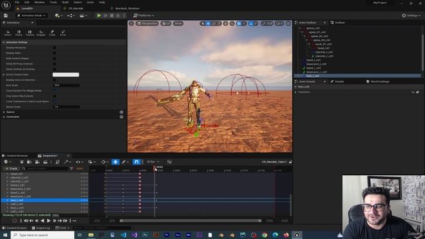425x239 pixels.
Task: Switch to the World Settings tab
Action: pyautogui.click(x=378, y=82)
